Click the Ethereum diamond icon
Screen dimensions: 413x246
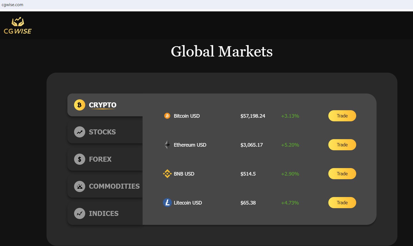(x=167, y=145)
